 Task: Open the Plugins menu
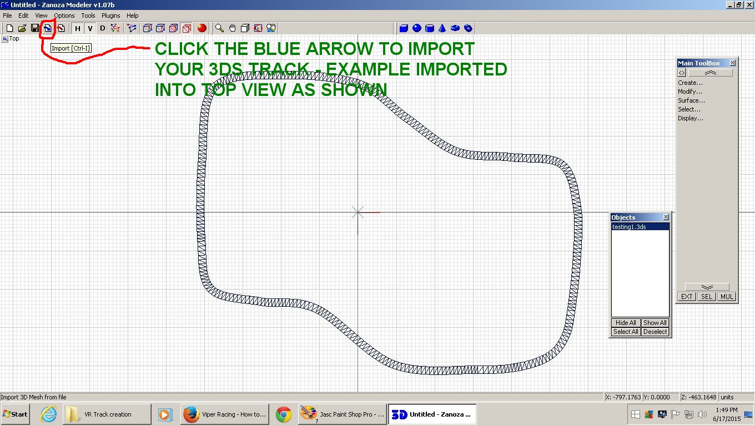click(111, 16)
